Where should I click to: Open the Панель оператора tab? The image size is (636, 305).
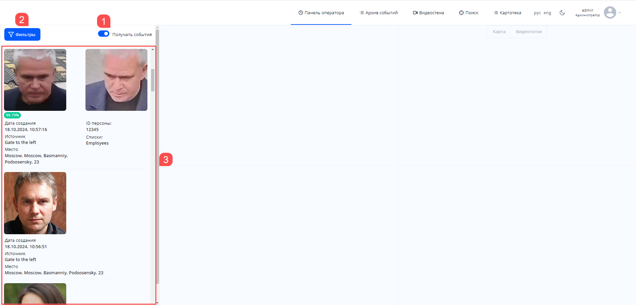click(x=321, y=13)
